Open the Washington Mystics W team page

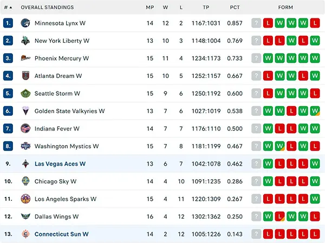click(x=67, y=147)
